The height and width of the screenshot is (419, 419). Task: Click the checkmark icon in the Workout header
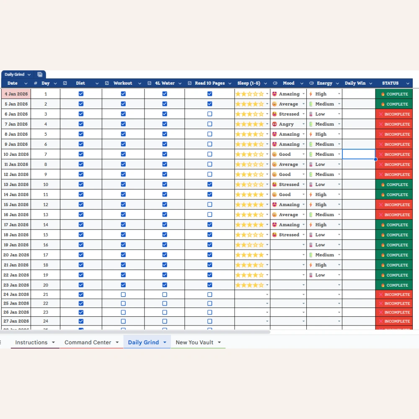point(108,83)
